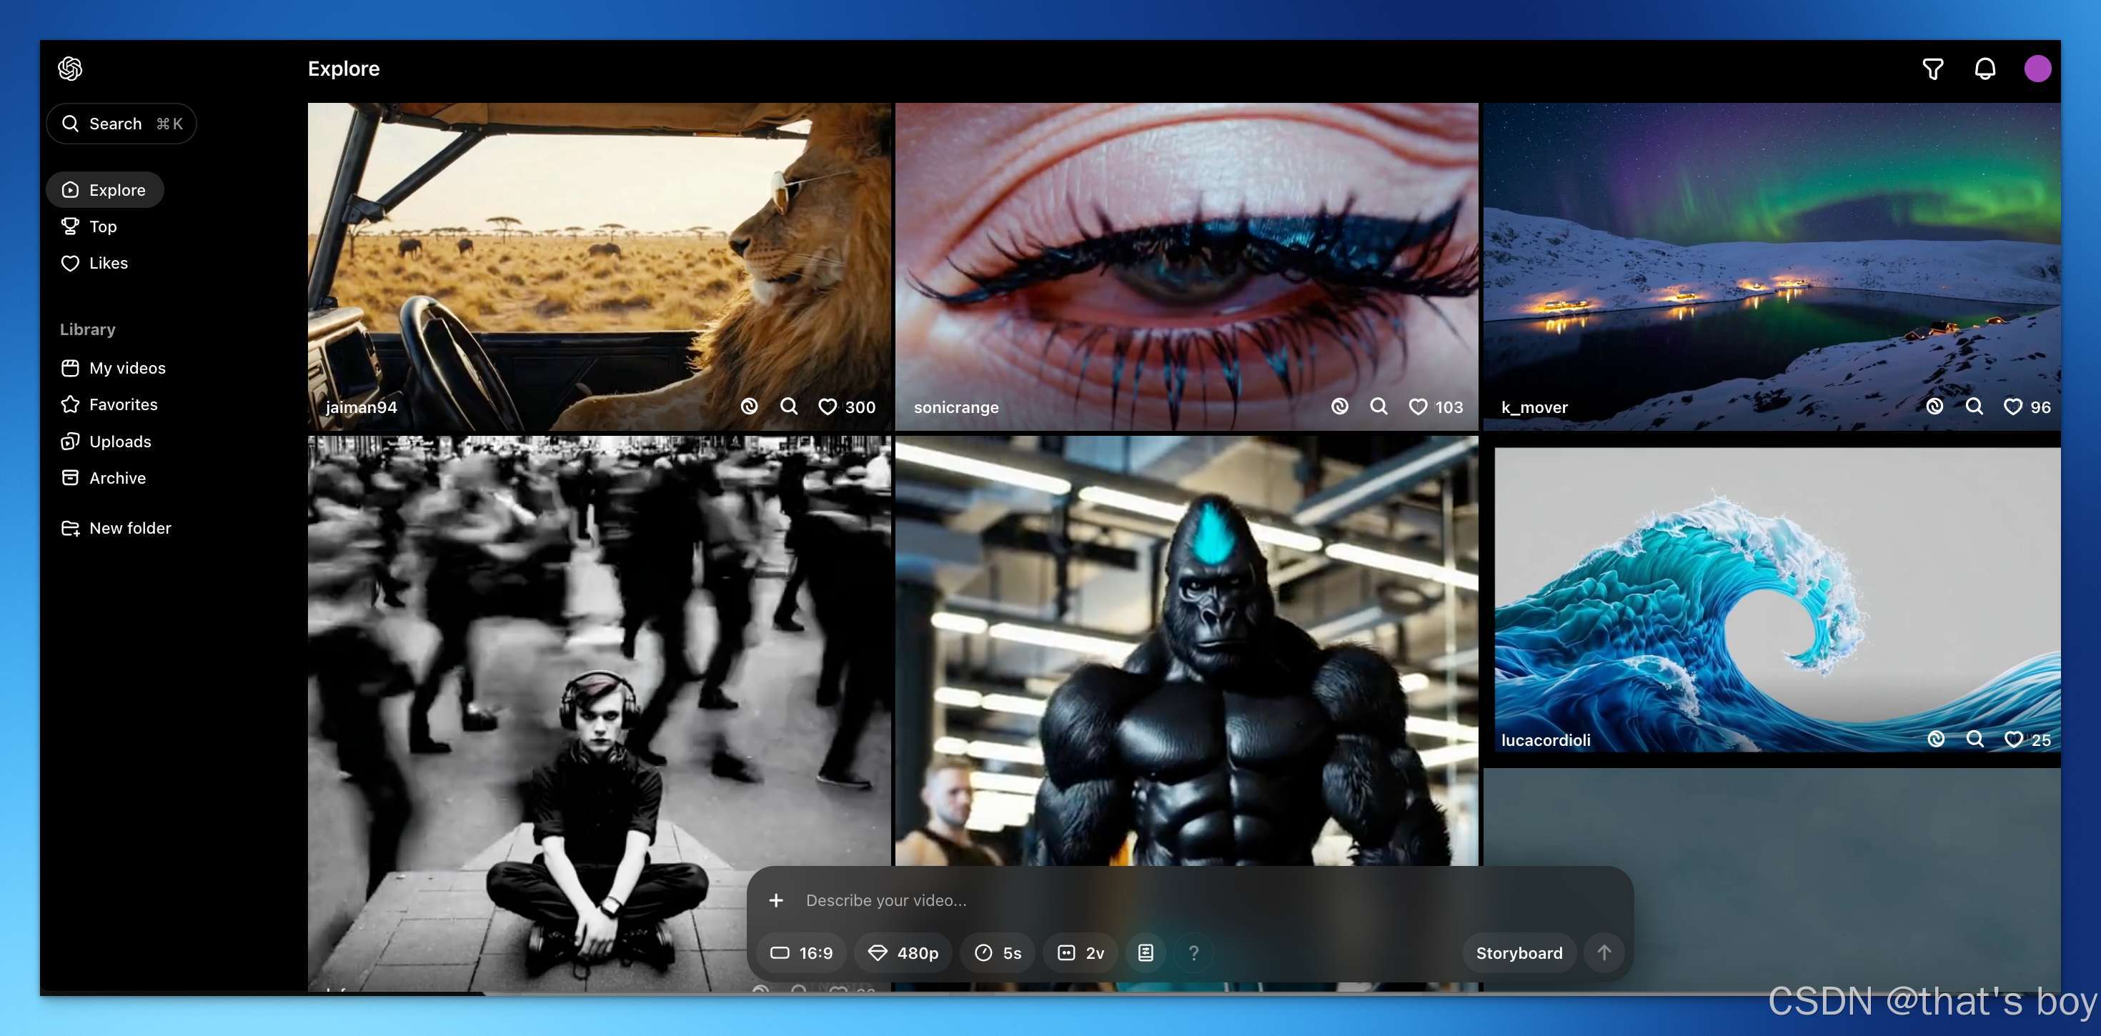Open the 5s duration dropdown
2101x1036 pixels.
coord(998,953)
